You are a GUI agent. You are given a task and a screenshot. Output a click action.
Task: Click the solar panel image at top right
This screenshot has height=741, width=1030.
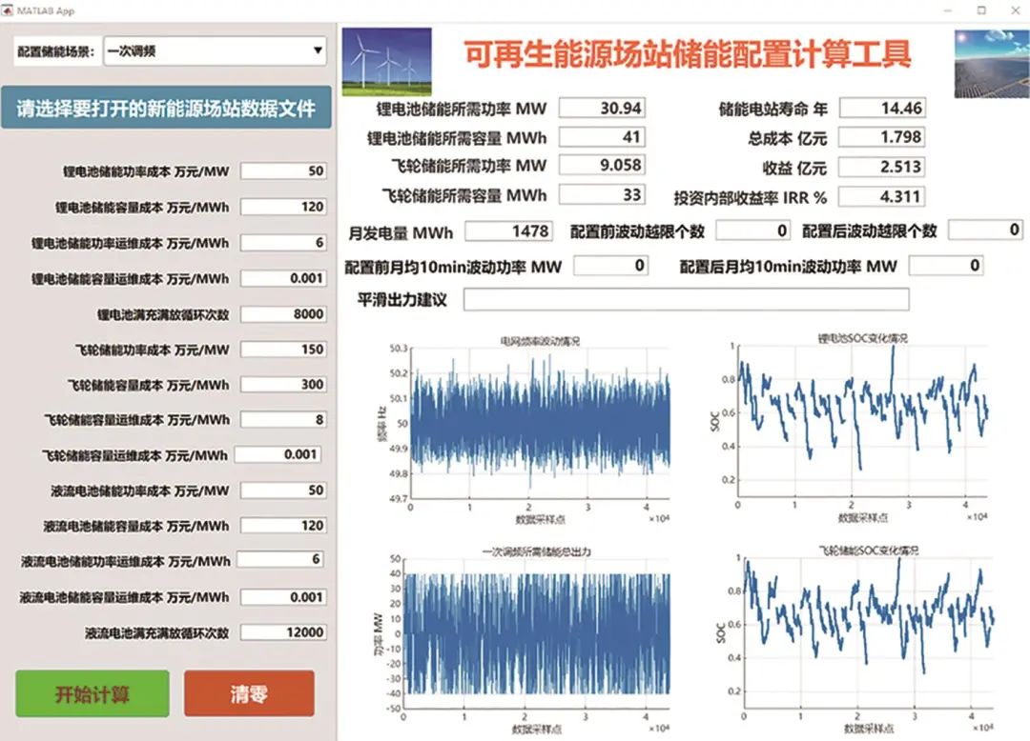pyautogui.click(x=989, y=62)
